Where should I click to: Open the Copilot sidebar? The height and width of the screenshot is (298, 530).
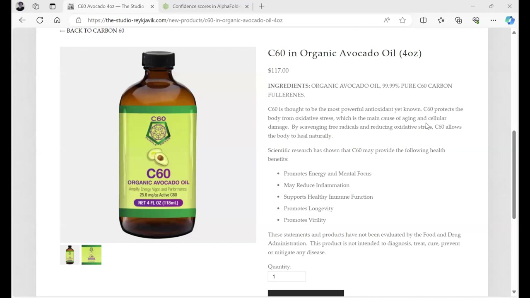coord(510,20)
